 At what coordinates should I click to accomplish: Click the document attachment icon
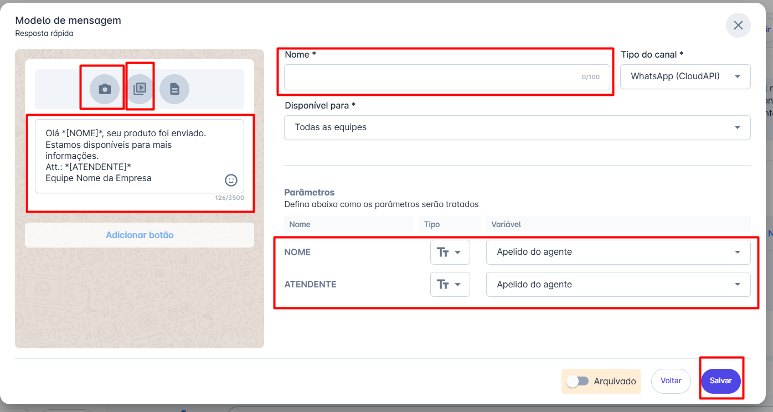click(x=174, y=89)
